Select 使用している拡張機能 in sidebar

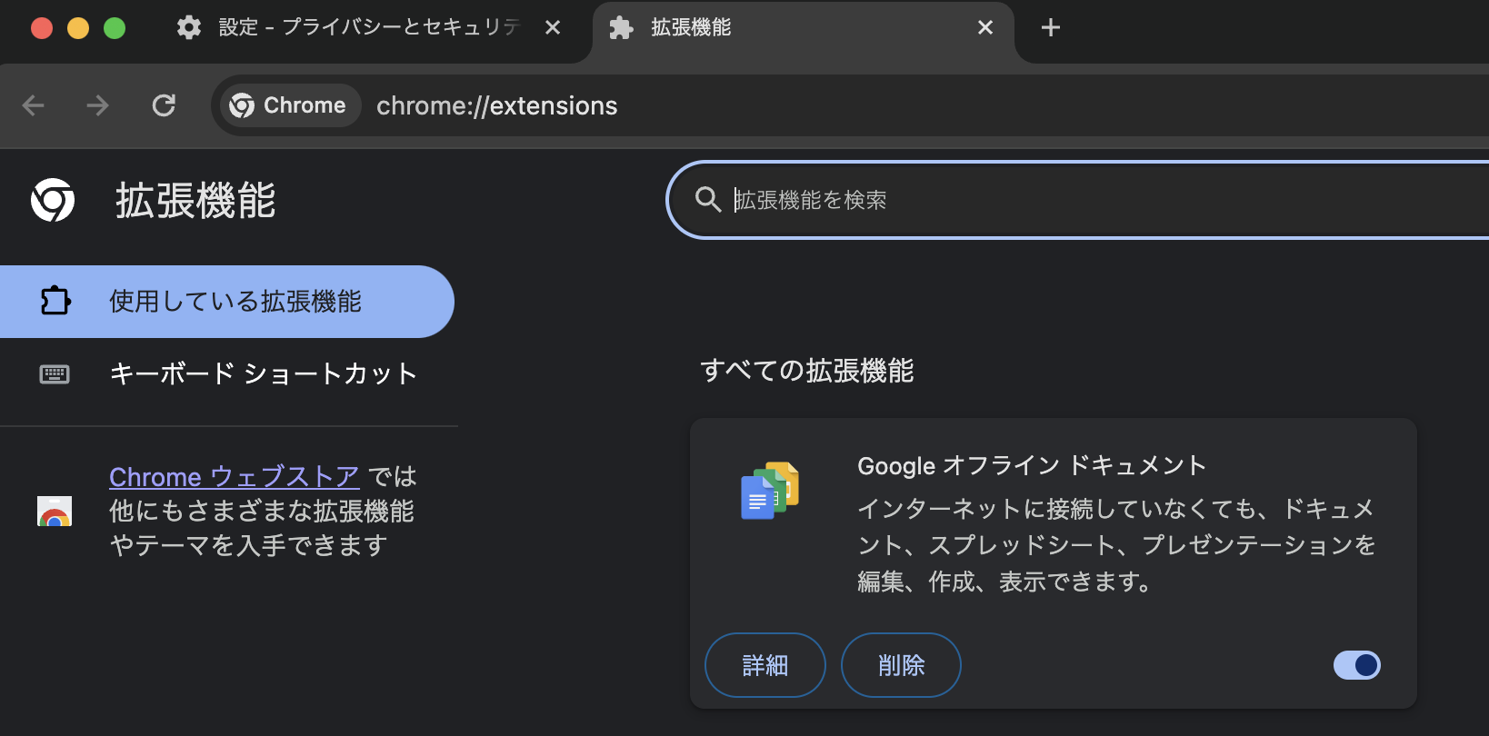point(226,302)
